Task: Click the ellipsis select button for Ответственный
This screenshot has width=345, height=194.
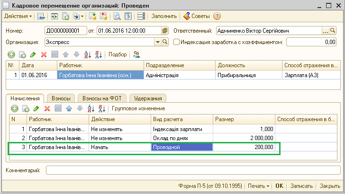Action: pos(326,31)
